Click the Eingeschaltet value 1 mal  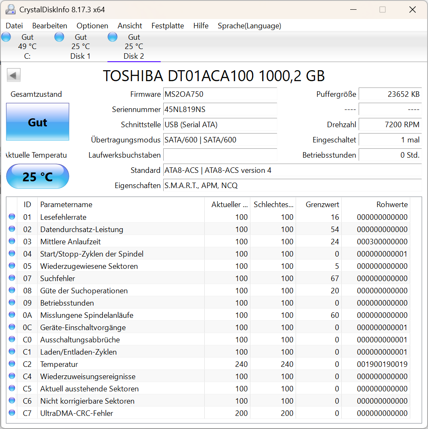coord(390,140)
